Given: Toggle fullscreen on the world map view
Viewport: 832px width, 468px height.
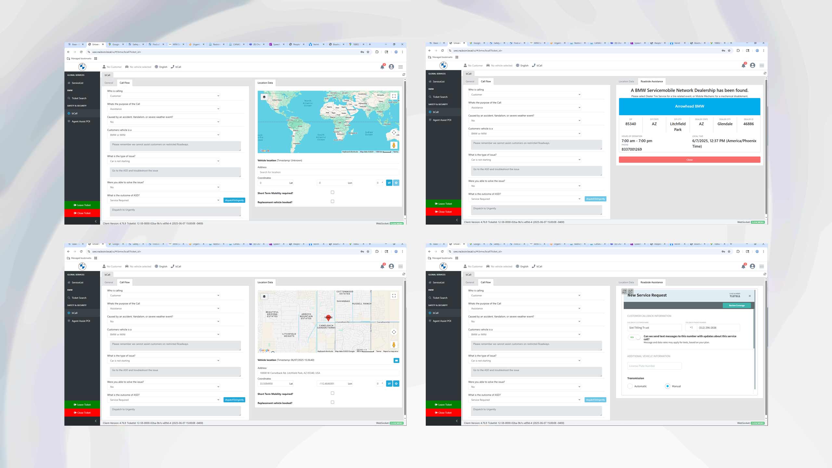Looking at the screenshot, I should pos(394,96).
